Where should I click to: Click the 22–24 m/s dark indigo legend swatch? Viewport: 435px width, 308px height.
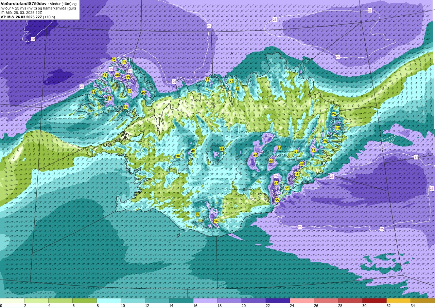(278, 301)
